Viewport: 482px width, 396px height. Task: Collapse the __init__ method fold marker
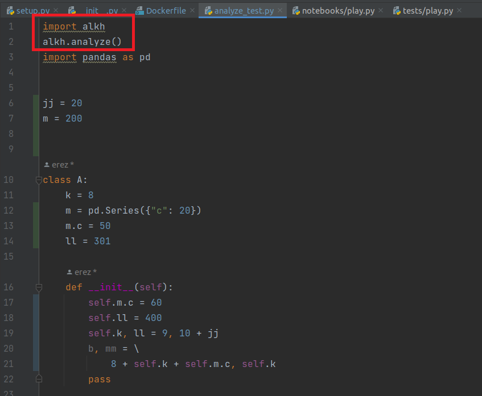(39, 287)
